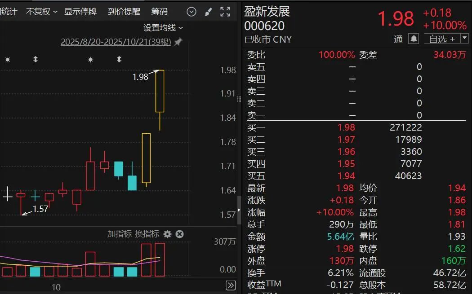Open volume indicator settings gear
The width and height of the screenshot is (472, 294).
tap(168, 234)
